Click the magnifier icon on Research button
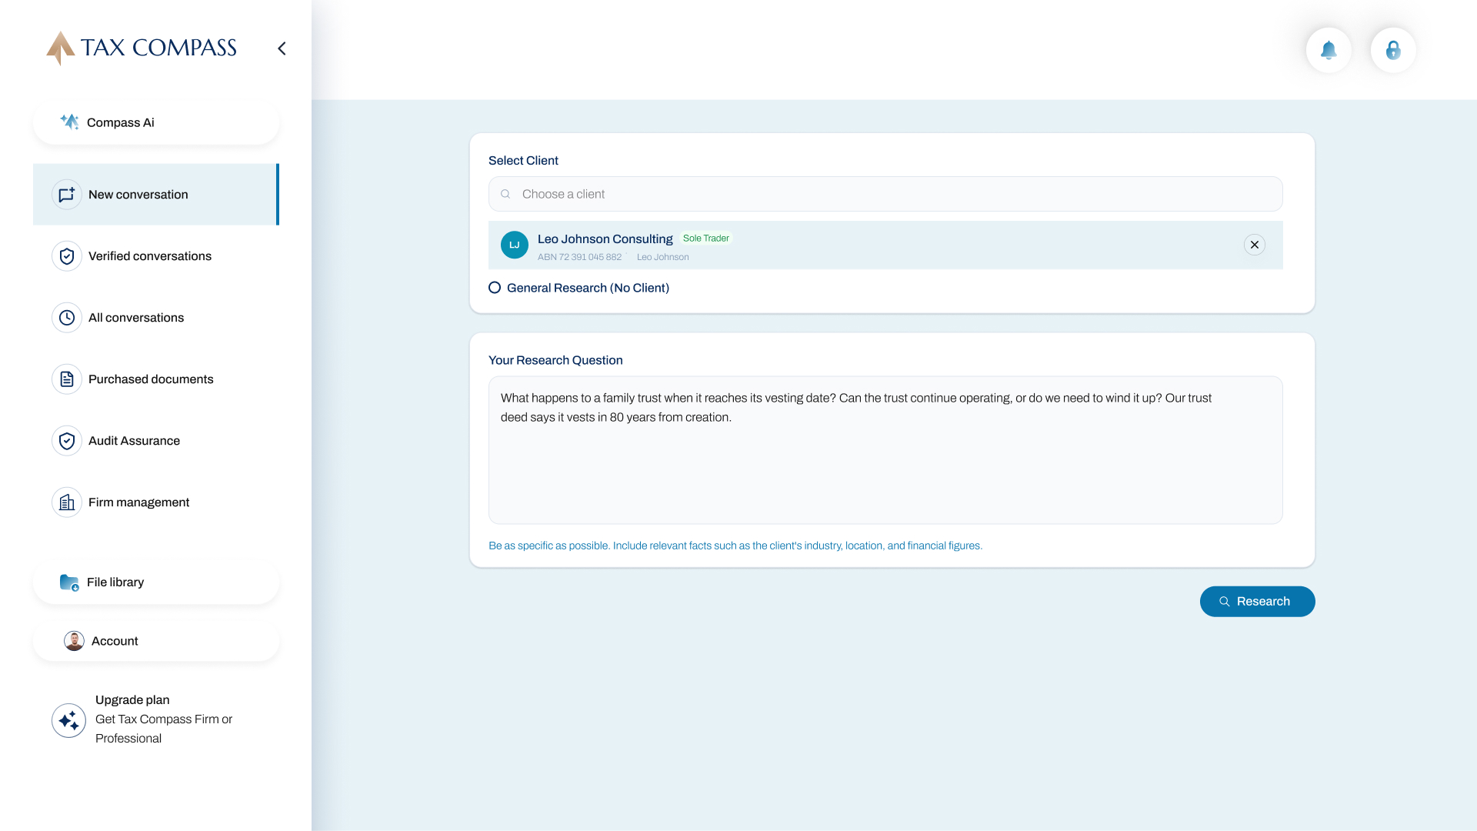1477x831 pixels. click(x=1225, y=602)
